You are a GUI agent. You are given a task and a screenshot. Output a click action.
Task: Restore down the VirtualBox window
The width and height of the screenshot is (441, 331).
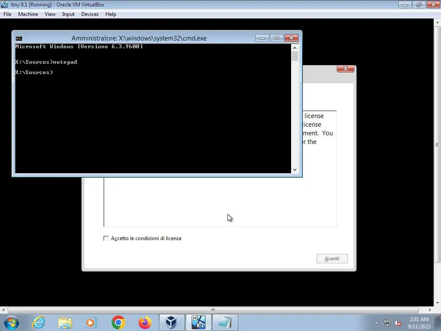(419, 4)
